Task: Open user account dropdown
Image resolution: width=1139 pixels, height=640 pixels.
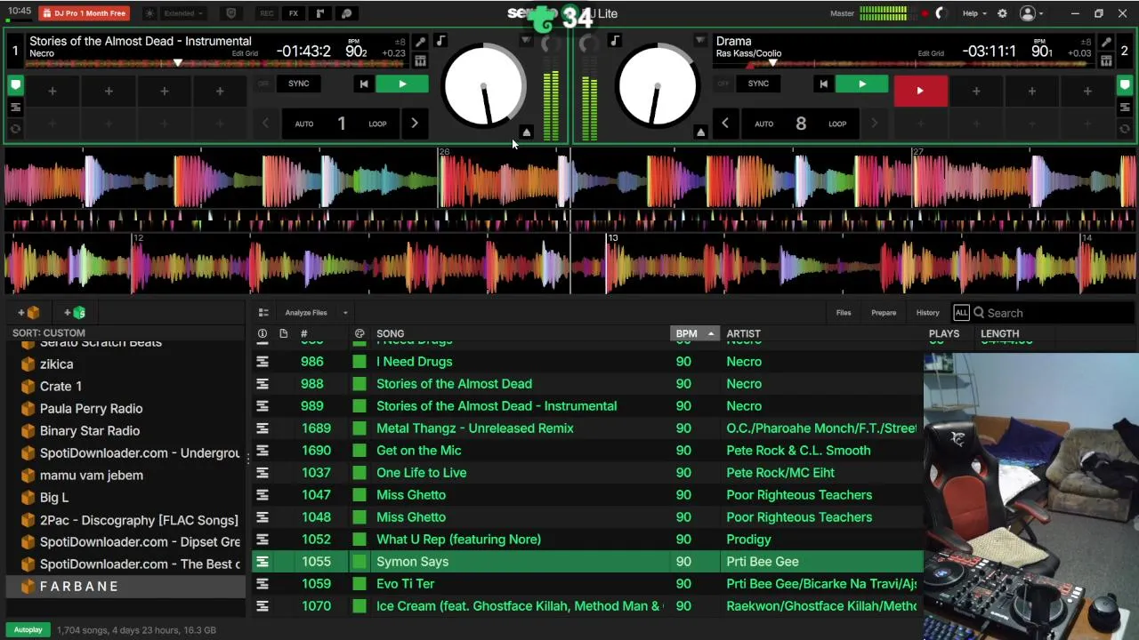Action: 1032,13
